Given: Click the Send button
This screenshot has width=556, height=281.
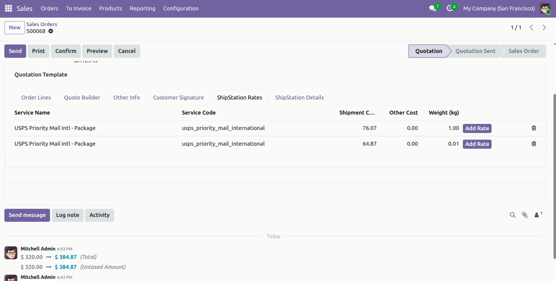Looking at the screenshot, I should point(15,51).
